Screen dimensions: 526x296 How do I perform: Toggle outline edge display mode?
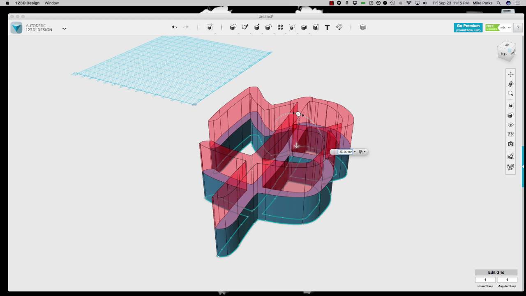tap(511, 156)
